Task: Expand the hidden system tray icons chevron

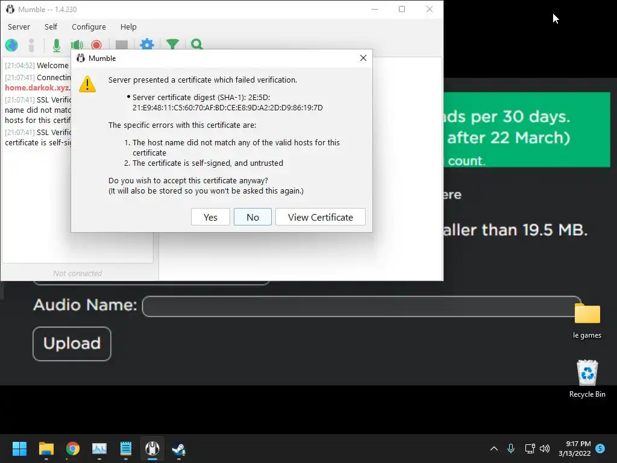Action: (494, 449)
